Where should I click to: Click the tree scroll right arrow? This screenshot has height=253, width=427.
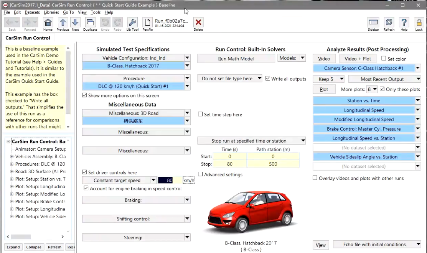point(63,237)
